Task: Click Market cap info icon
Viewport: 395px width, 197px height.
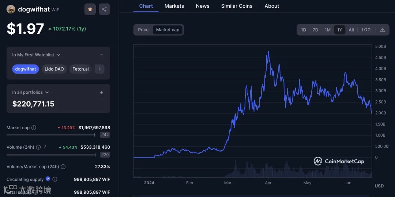Action: pos(34,128)
